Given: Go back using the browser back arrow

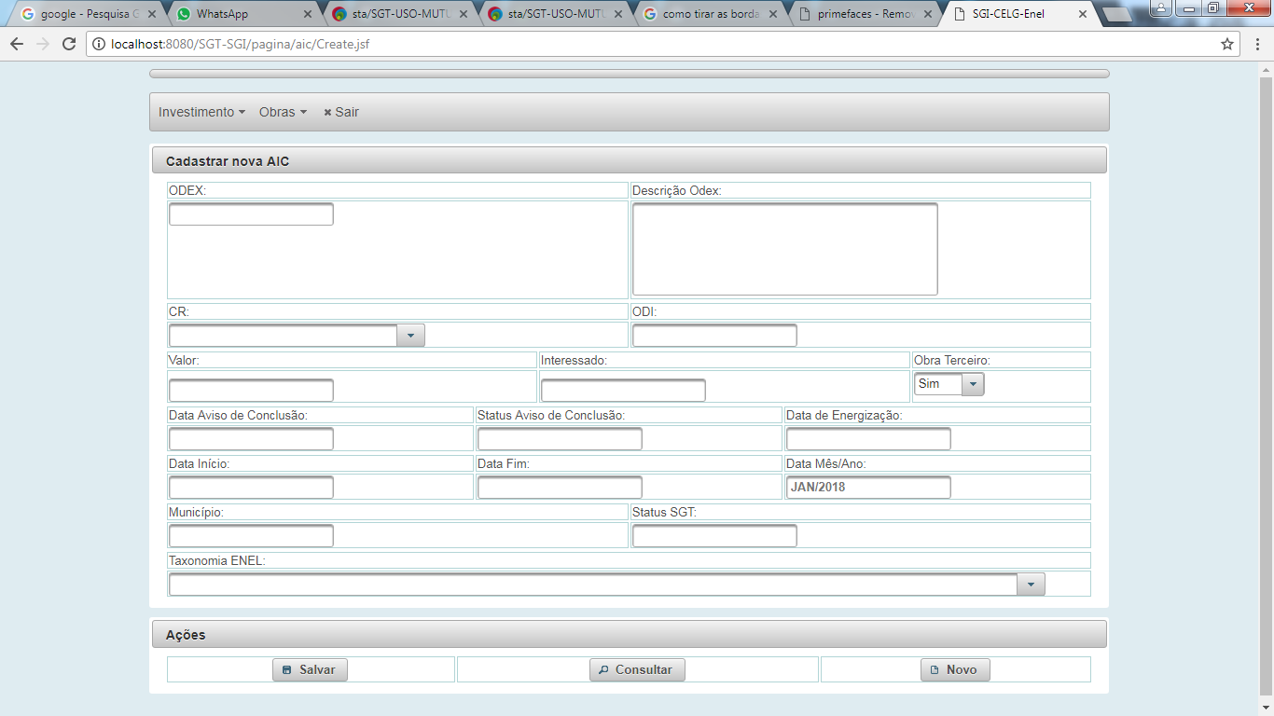Looking at the screenshot, I should click(x=17, y=44).
